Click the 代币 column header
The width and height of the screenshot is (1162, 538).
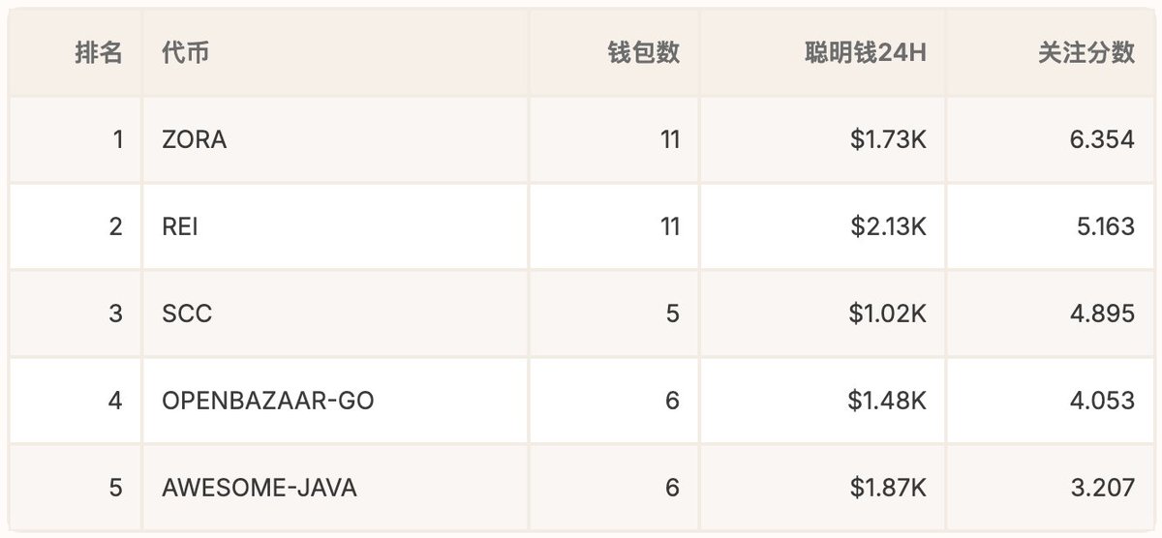click(x=186, y=53)
